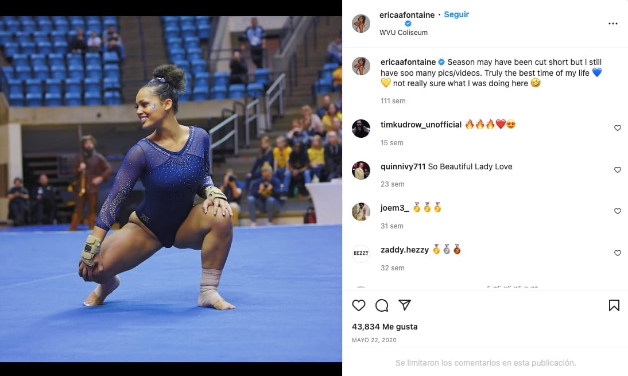Share the post via paper plane icon

tap(405, 305)
